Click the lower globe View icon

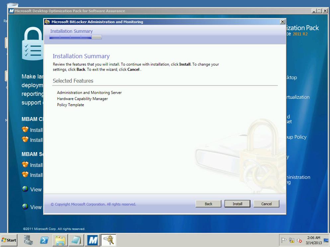click(25, 207)
